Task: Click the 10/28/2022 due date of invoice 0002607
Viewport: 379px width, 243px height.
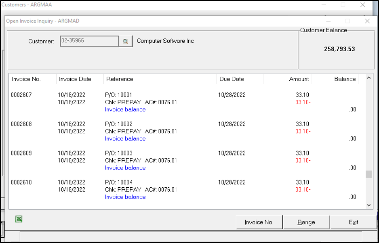Action: point(232,95)
